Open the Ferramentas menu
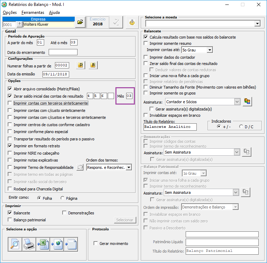 point(33,13)
